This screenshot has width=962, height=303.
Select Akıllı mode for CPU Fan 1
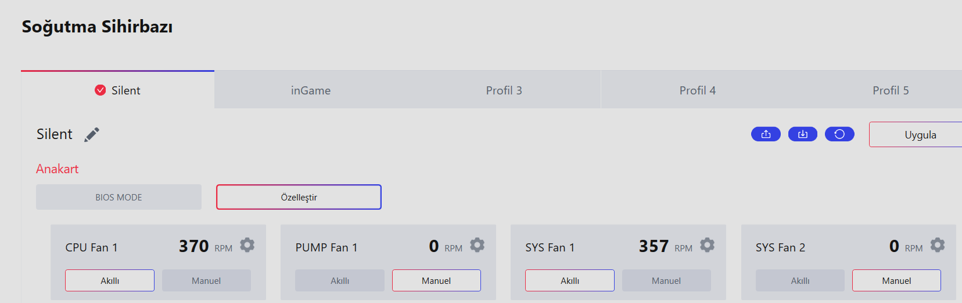coord(110,280)
